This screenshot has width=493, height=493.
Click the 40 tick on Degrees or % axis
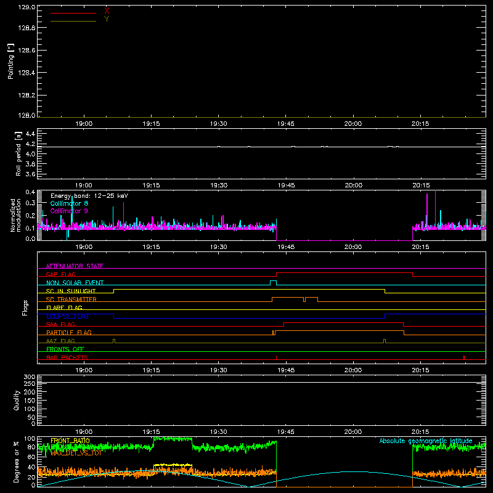point(31,467)
